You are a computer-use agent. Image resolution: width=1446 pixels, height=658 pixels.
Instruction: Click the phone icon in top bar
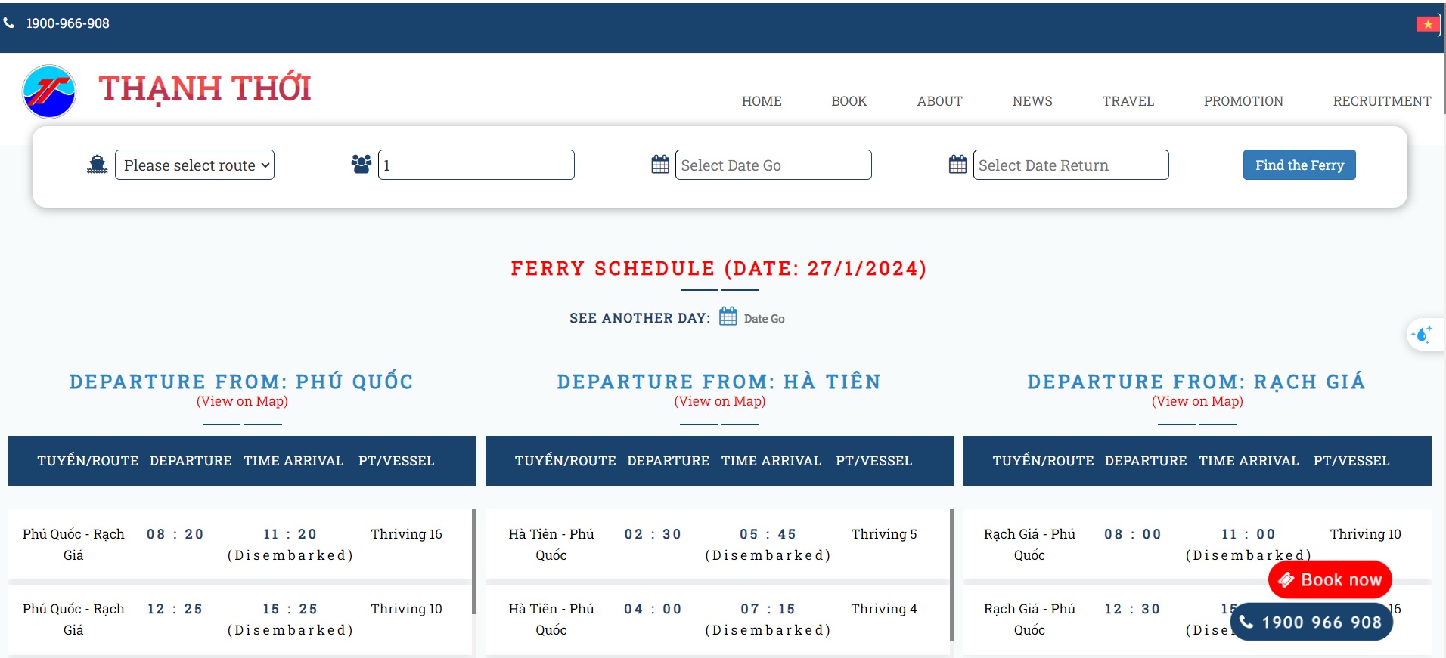point(9,23)
